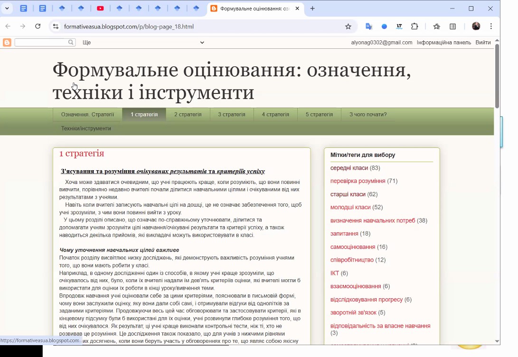Open the 4 стратегія tab
Screen dimensions: 518x357
[x=275, y=114]
